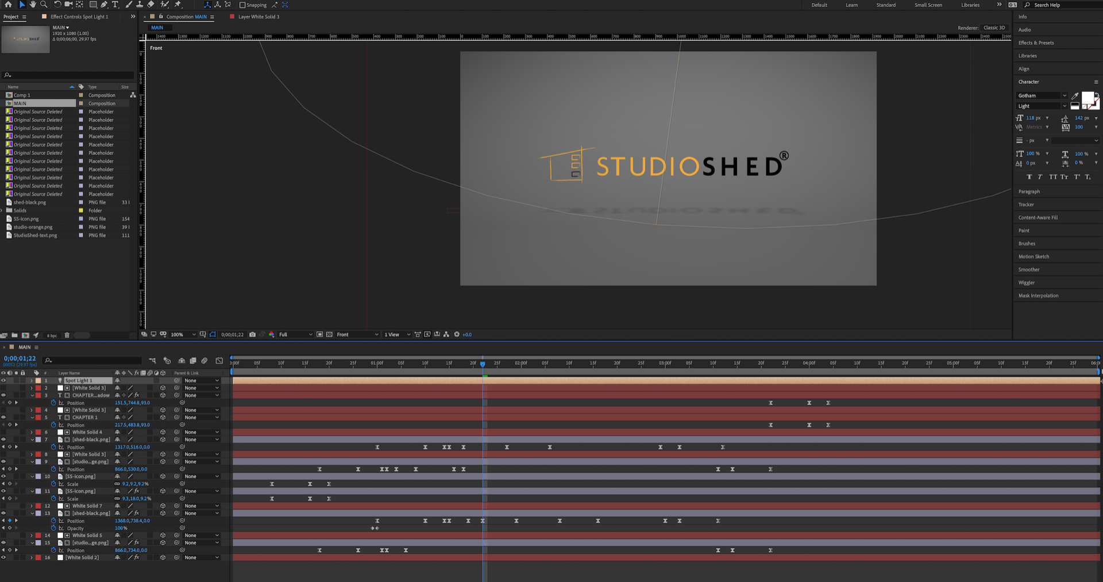Select the Brush tool

(x=129, y=5)
